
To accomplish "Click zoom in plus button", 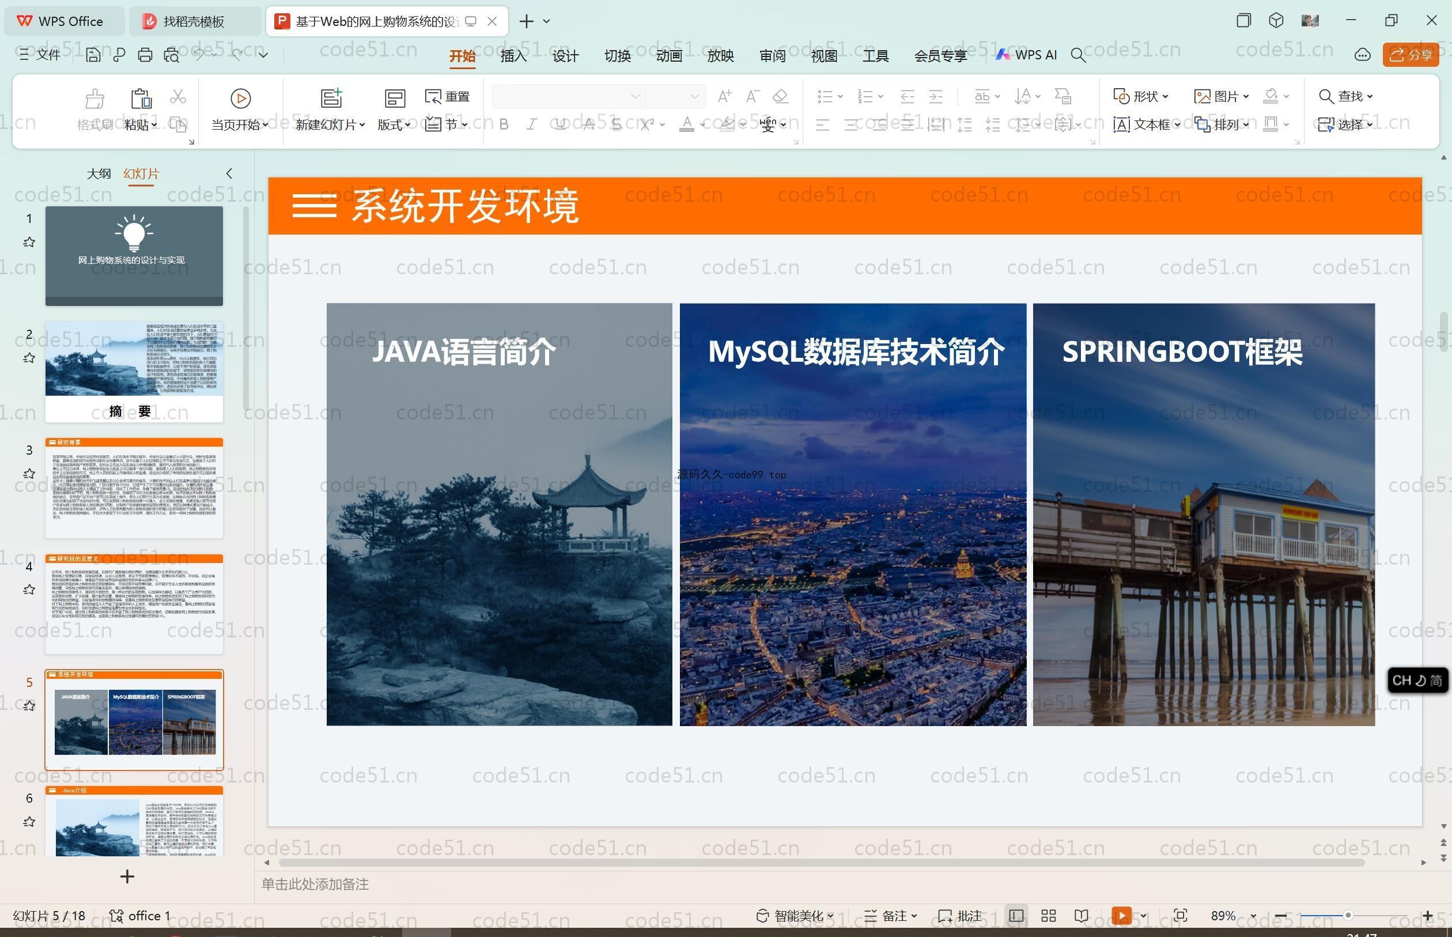I will pyautogui.click(x=1428, y=915).
